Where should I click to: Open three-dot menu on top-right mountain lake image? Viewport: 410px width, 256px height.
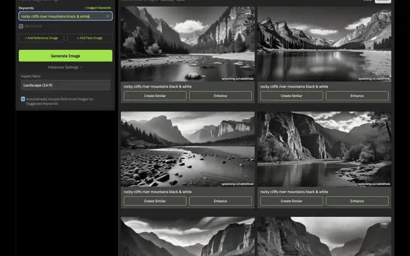384,13
